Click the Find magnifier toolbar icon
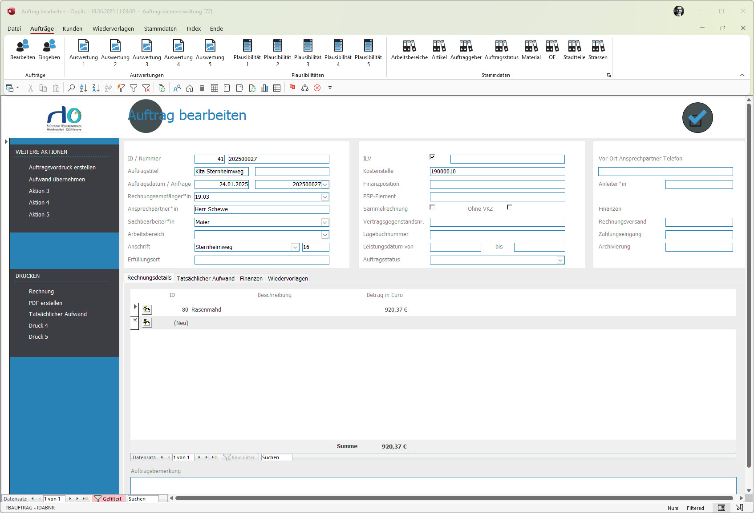The image size is (754, 513). click(x=71, y=88)
